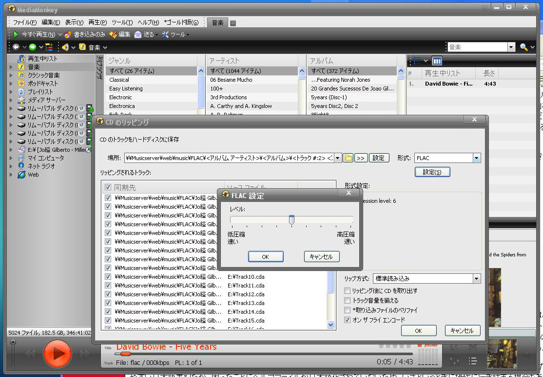Expand the クラシック音楽 tree node
The height and width of the screenshot is (377, 543).
pyautogui.click(x=11, y=75)
